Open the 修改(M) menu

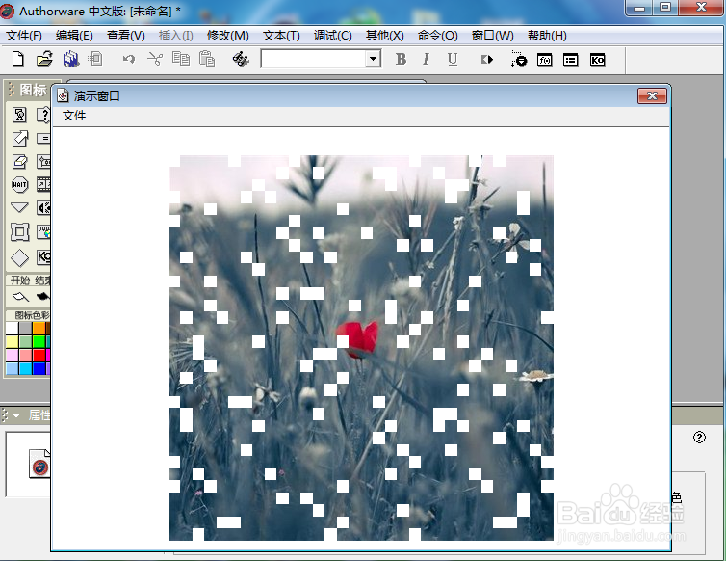[x=228, y=36]
